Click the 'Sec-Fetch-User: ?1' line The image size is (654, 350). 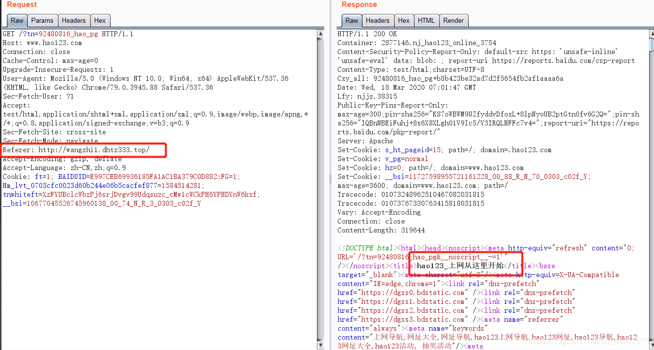point(38,96)
